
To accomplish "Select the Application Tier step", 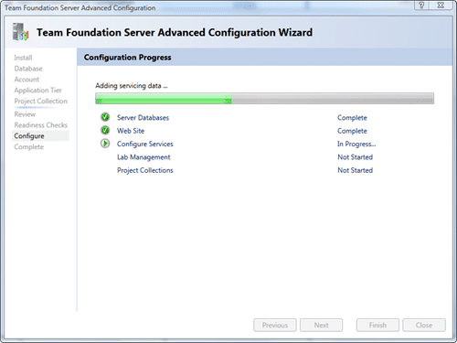I will pyautogui.click(x=37, y=91).
